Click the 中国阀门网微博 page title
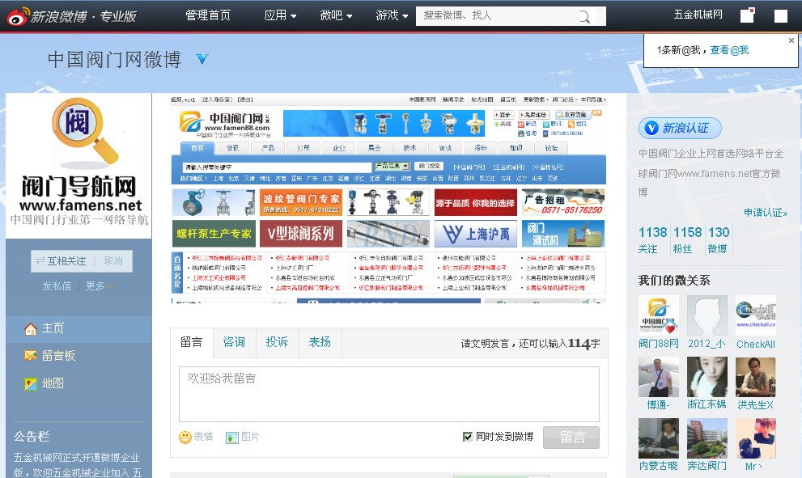The image size is (802, 478). pos(115,59)
